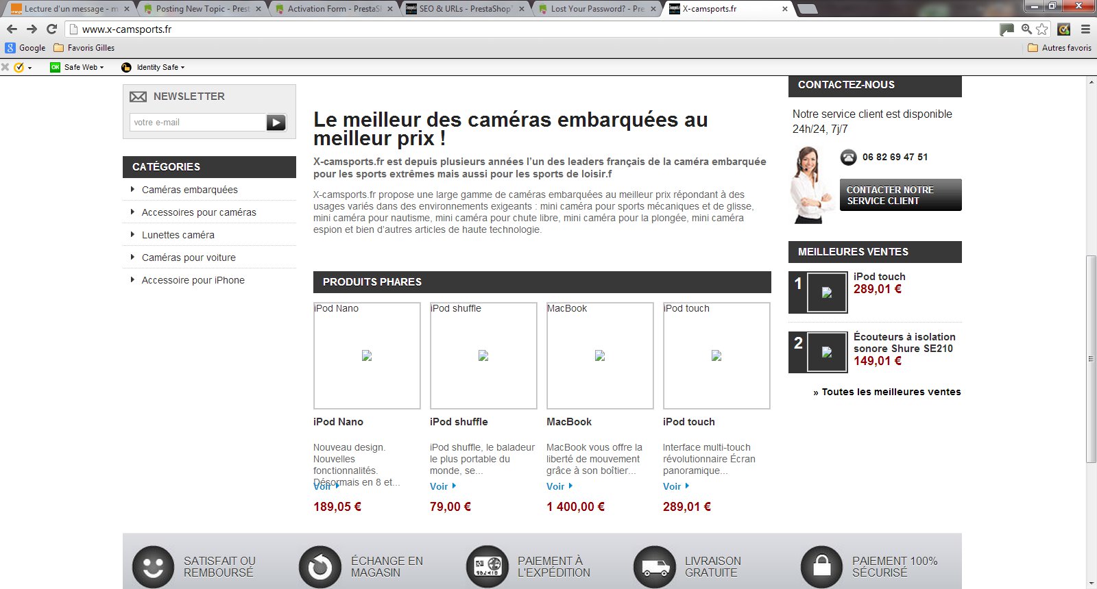Open the iPod Nano product image
Viewport: 1097px width, 589px height.
pos(367,355)
